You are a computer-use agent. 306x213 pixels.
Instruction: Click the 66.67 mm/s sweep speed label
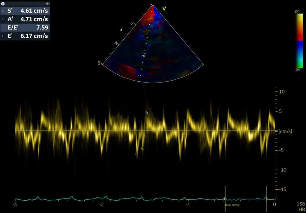click(232, 205)
